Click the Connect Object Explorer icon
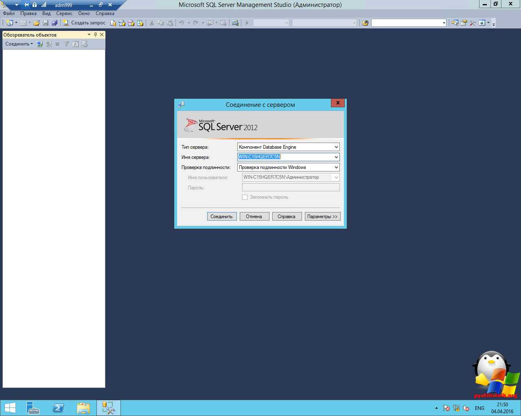 39,44
